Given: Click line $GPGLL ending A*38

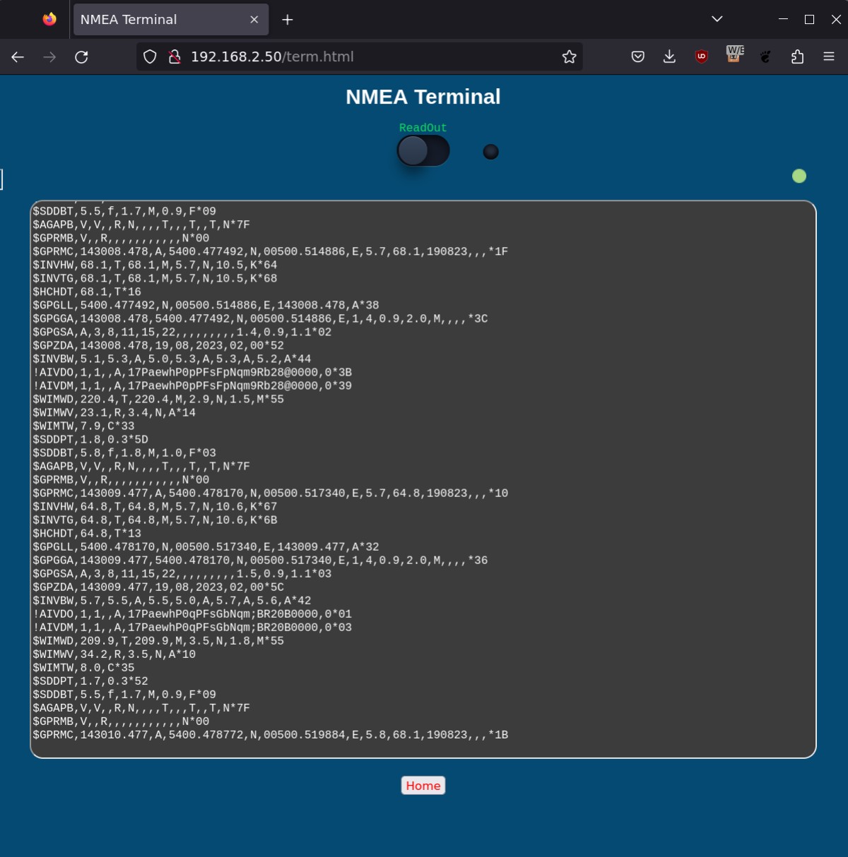Looking at the screenshot, I should pos(206,306).
